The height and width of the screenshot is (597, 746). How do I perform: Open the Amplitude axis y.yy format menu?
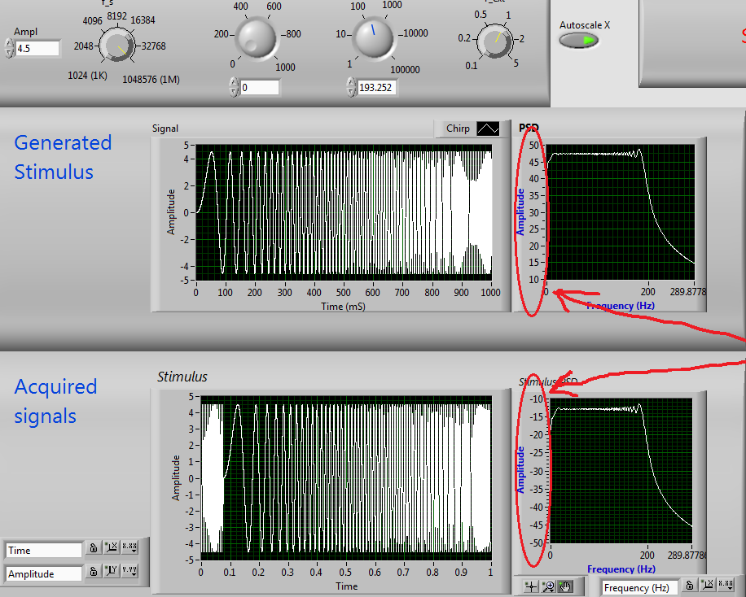129,571
